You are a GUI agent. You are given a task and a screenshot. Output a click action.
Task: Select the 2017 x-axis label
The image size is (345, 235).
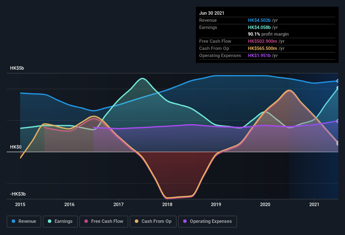coord(119,204)
